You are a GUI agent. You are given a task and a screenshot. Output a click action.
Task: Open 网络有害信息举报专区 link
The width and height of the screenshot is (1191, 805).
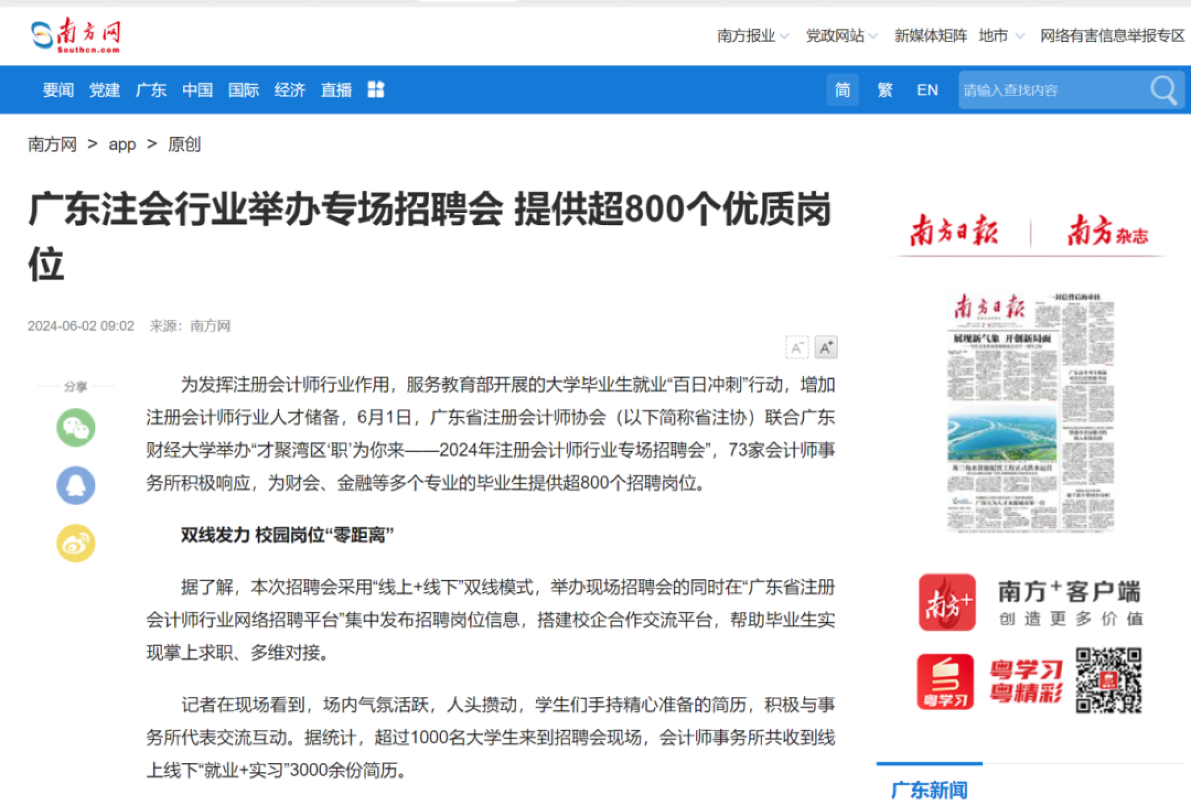pos(1112,36)
